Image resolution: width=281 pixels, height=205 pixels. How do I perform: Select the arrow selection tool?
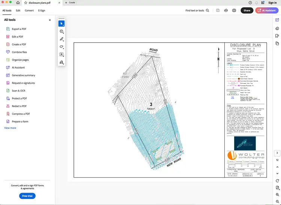(61, 24)
